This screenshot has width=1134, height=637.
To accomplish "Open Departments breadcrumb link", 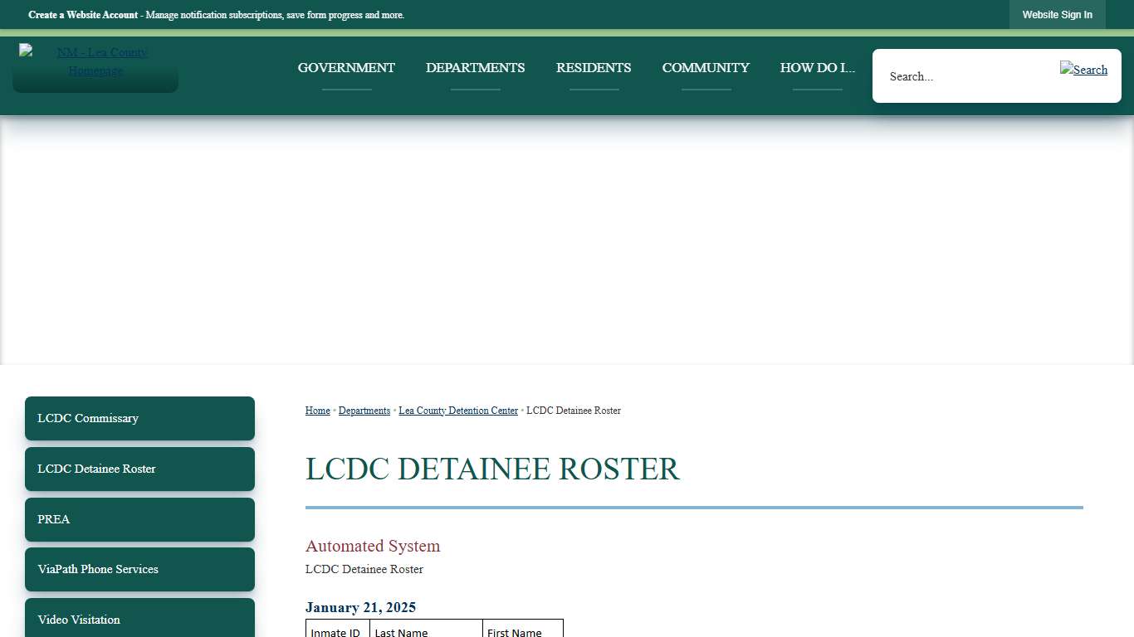I will pyautogui.click(x=364, y=410).
